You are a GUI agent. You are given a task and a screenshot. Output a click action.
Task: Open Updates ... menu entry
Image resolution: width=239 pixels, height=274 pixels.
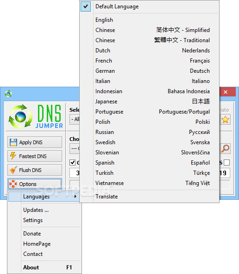44,210
